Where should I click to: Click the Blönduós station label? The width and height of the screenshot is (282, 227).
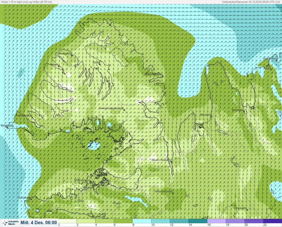[x=206, y=115]
